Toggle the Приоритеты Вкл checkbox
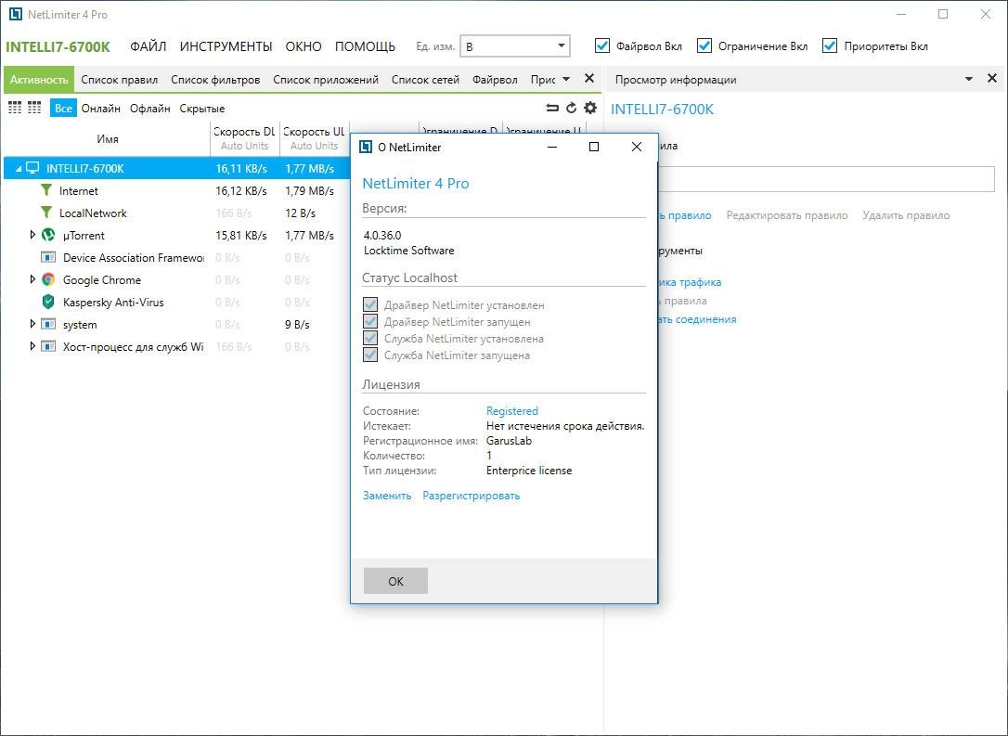1008x736 pixels. pos(830,45)
